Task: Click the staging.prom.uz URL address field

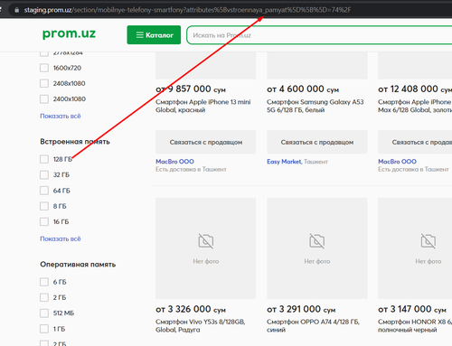Action: (187, 10)
